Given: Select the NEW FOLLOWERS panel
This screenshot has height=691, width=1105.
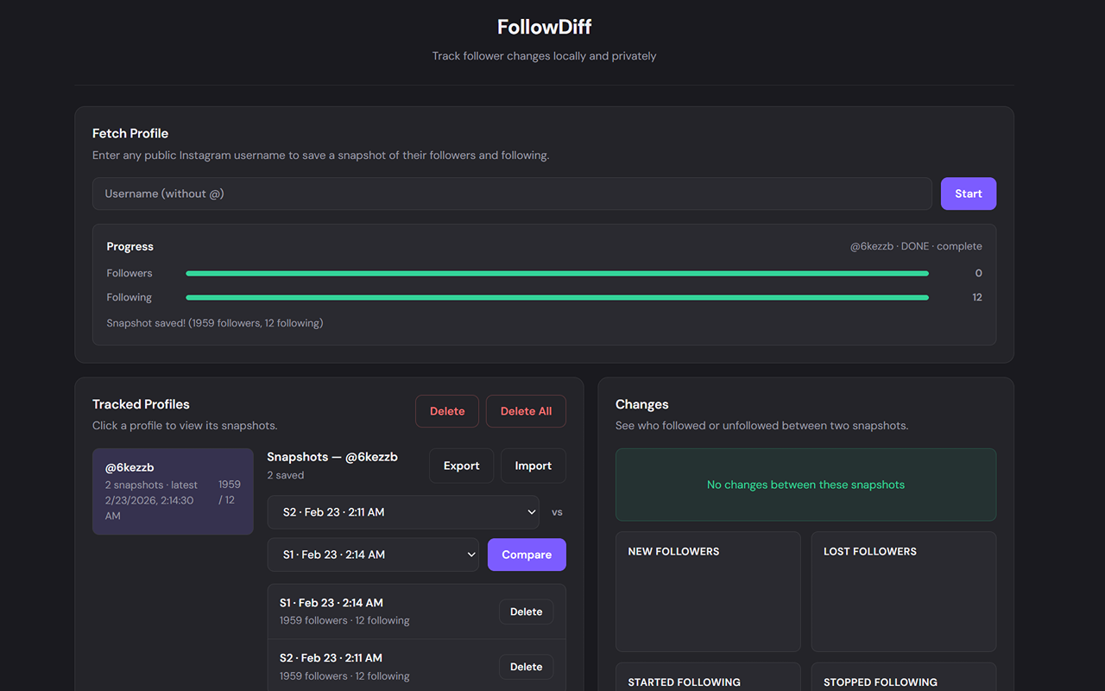Looking at the screenshot, I should point(708,592).
